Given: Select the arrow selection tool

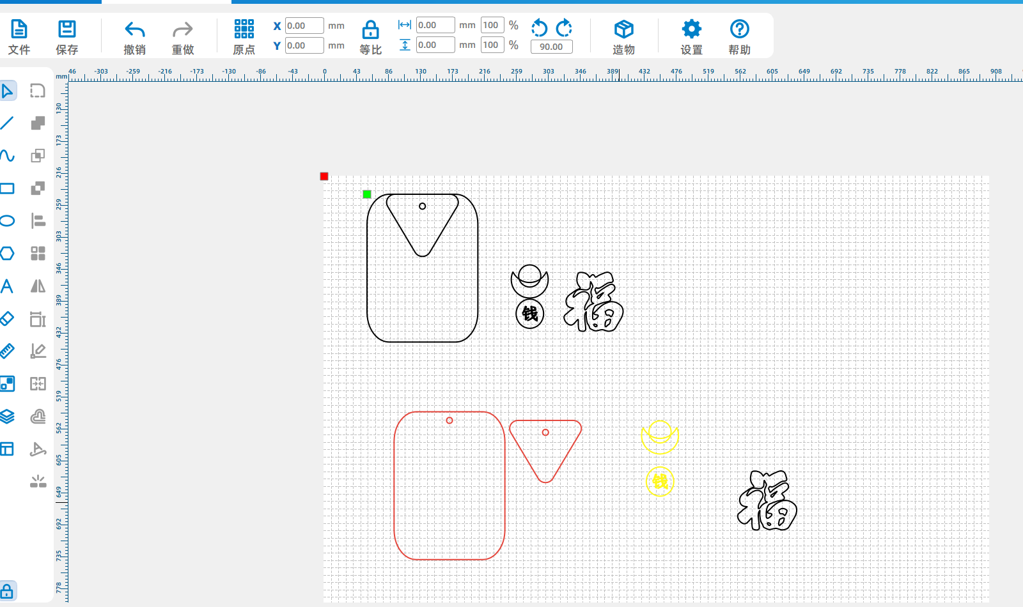Looking at the screenshot, I should pos(8,91).
